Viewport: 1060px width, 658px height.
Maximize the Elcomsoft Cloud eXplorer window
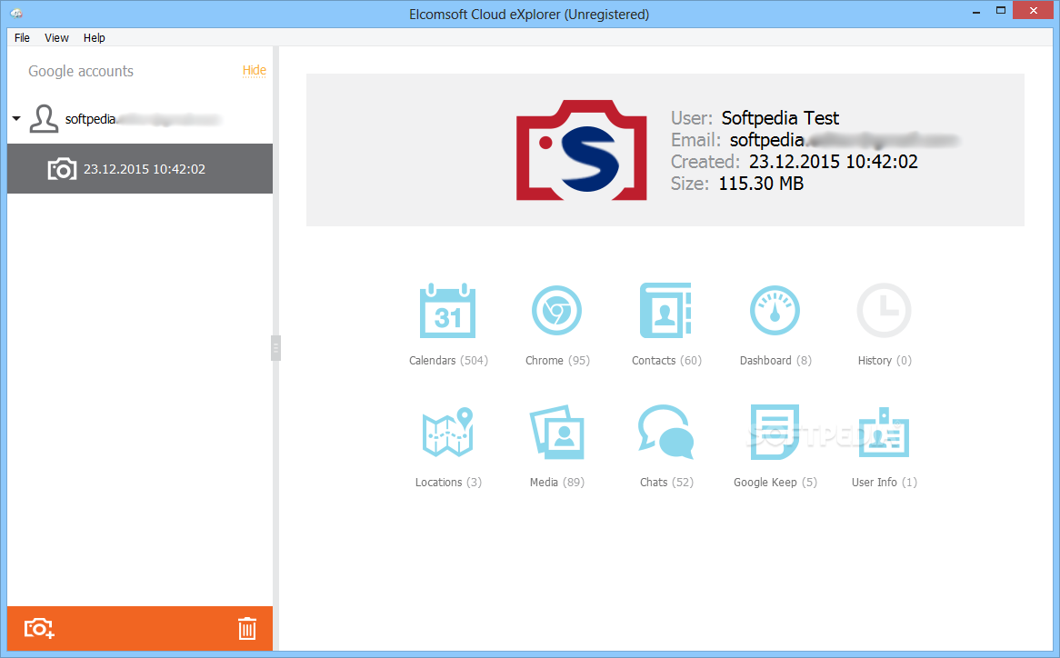click(x=1001, y=10)
